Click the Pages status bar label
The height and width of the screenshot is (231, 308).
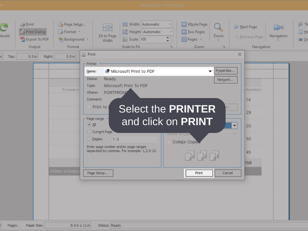12,226
